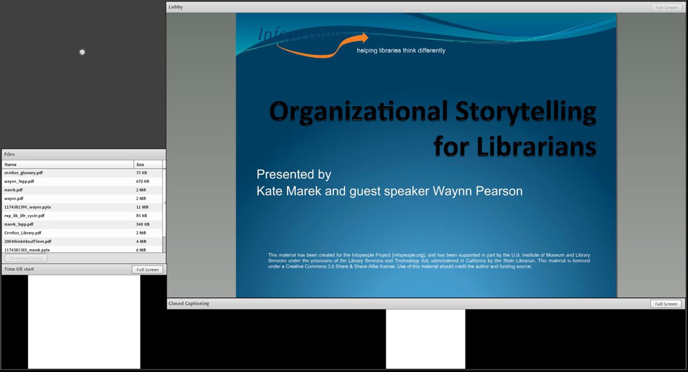Select waynn.pdf file entry
688x372 pixels.
[x=14, y=199]
